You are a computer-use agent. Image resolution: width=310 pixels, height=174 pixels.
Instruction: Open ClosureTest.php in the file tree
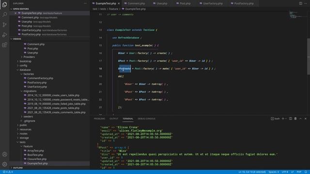pyautogui.click(x=37, y=159)
